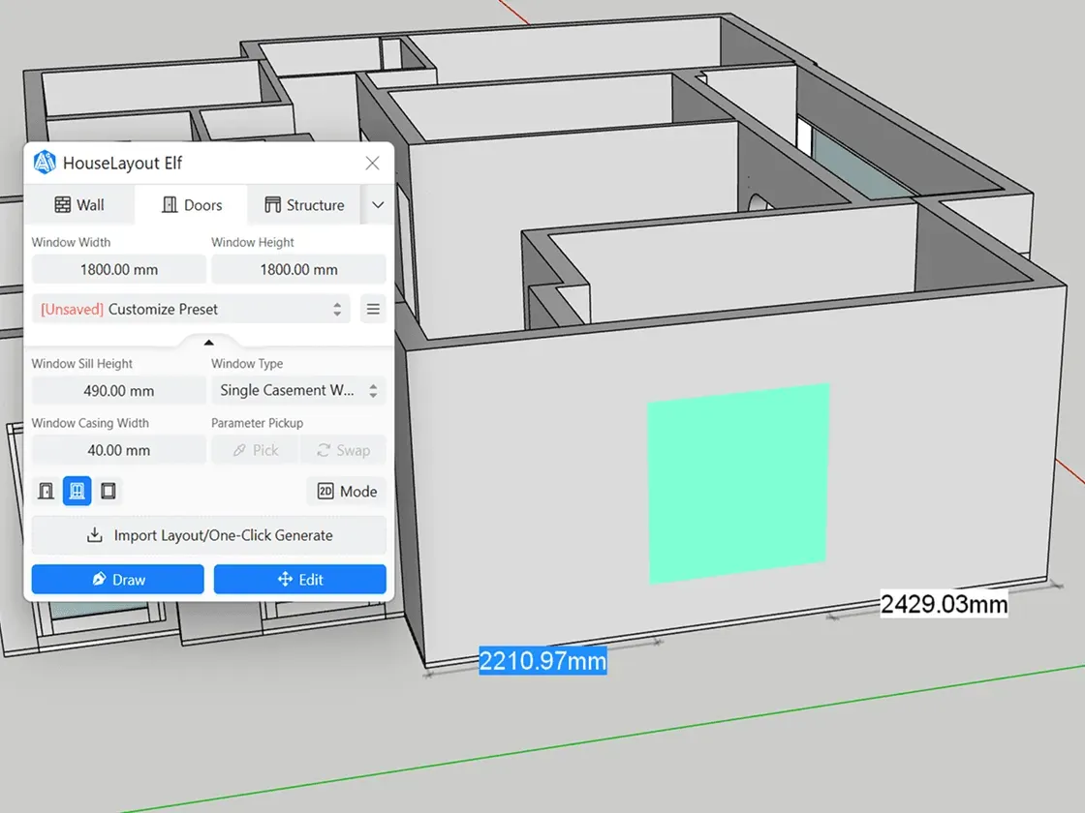This screenshot has width=1085, height=813.
Task: Click the green window preview rectangle
Action: [x=738, y=483]
